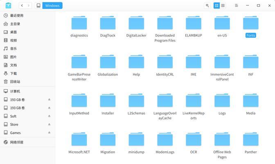Select the highlighted Fonts folder

click(x=250, y=27)
